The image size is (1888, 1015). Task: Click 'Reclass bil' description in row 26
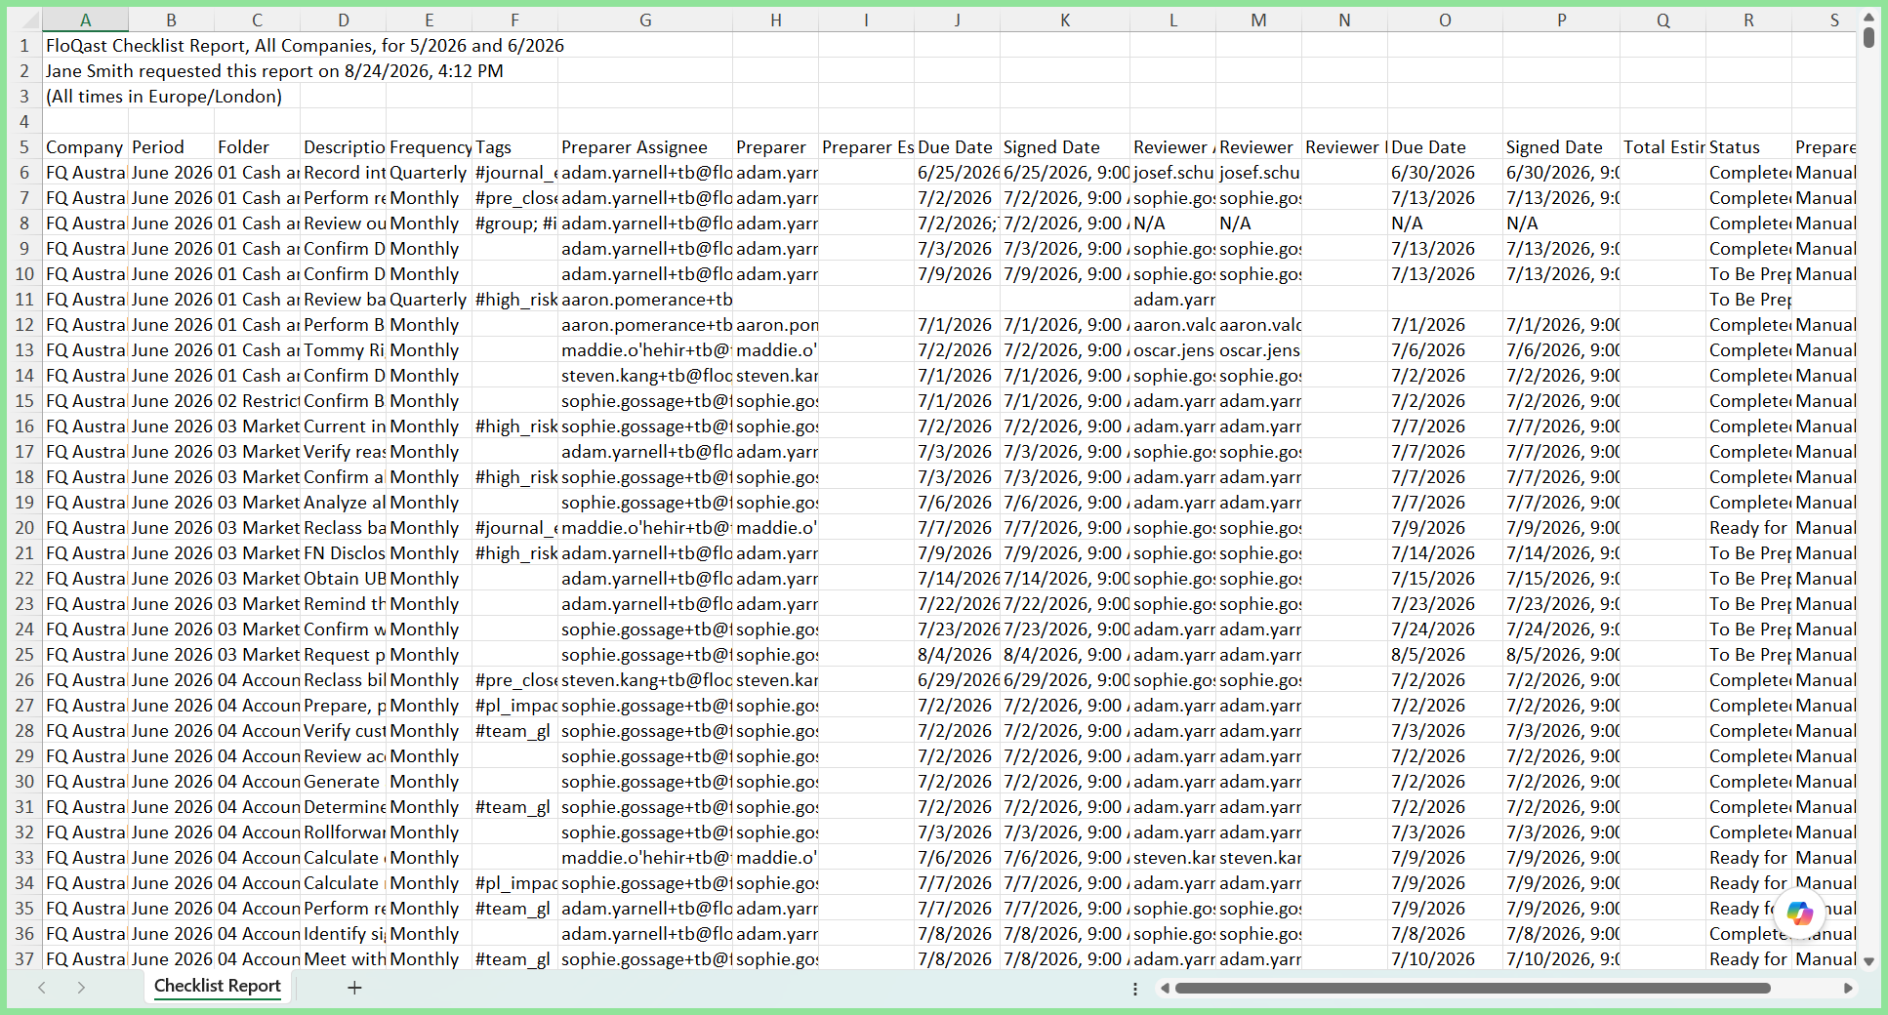[343, 680]
